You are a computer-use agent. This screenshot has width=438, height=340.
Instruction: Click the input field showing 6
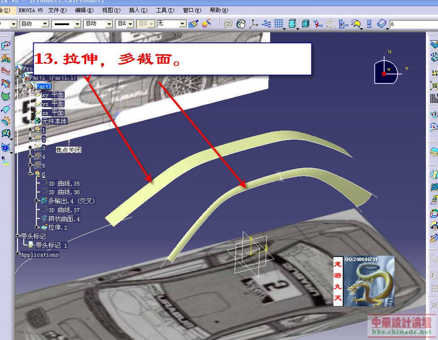413,24
